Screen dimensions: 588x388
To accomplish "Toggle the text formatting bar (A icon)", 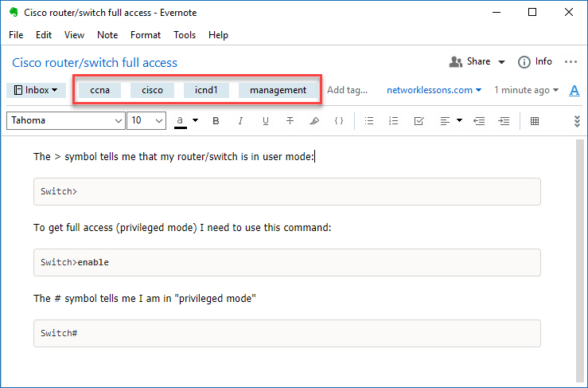I will pos(574,91).
